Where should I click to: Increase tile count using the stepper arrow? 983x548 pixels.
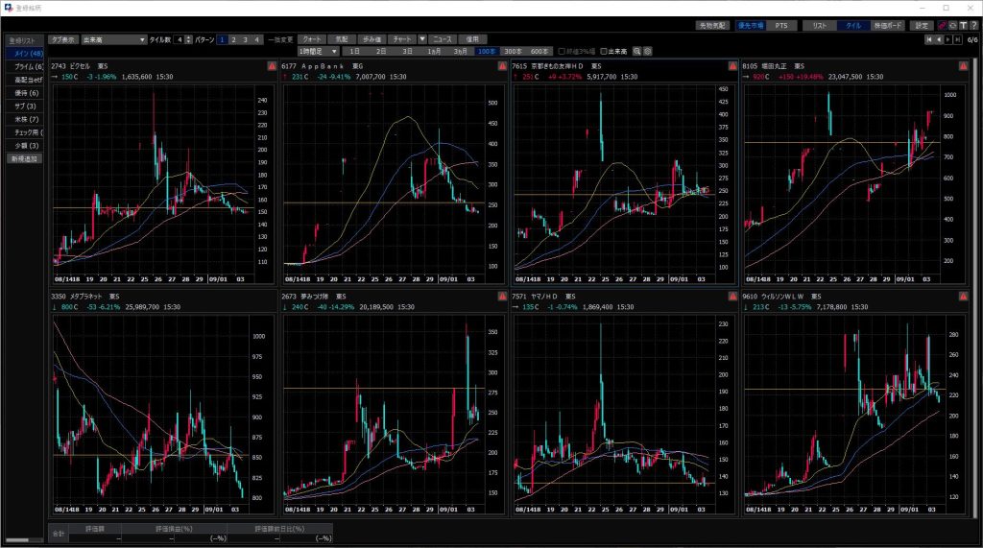pos(188,36)
